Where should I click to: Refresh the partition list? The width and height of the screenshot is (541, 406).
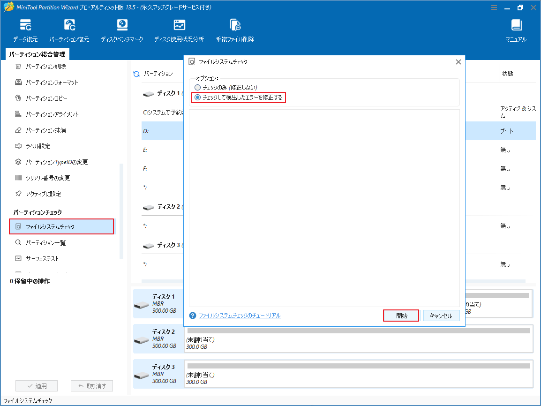click(136, 74)
